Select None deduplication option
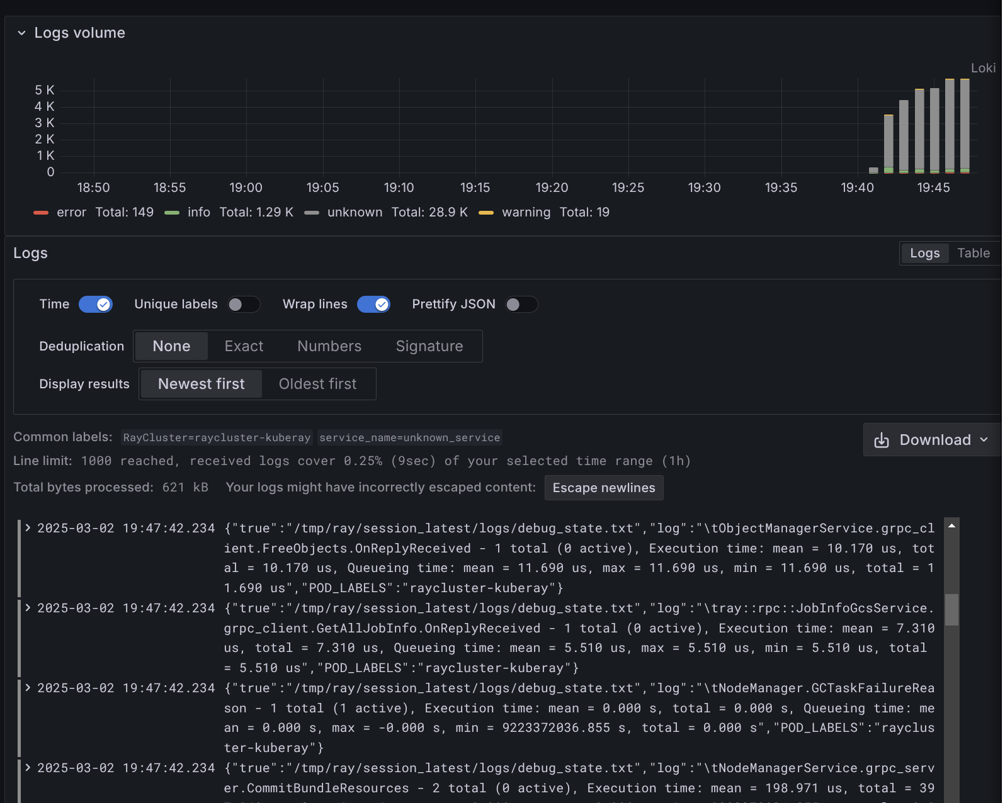Screen dimensions: 1005x803 tap(171, 346)
